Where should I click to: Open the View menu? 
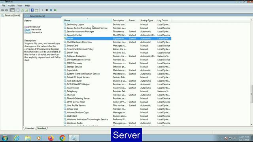[x=20, y=6]
